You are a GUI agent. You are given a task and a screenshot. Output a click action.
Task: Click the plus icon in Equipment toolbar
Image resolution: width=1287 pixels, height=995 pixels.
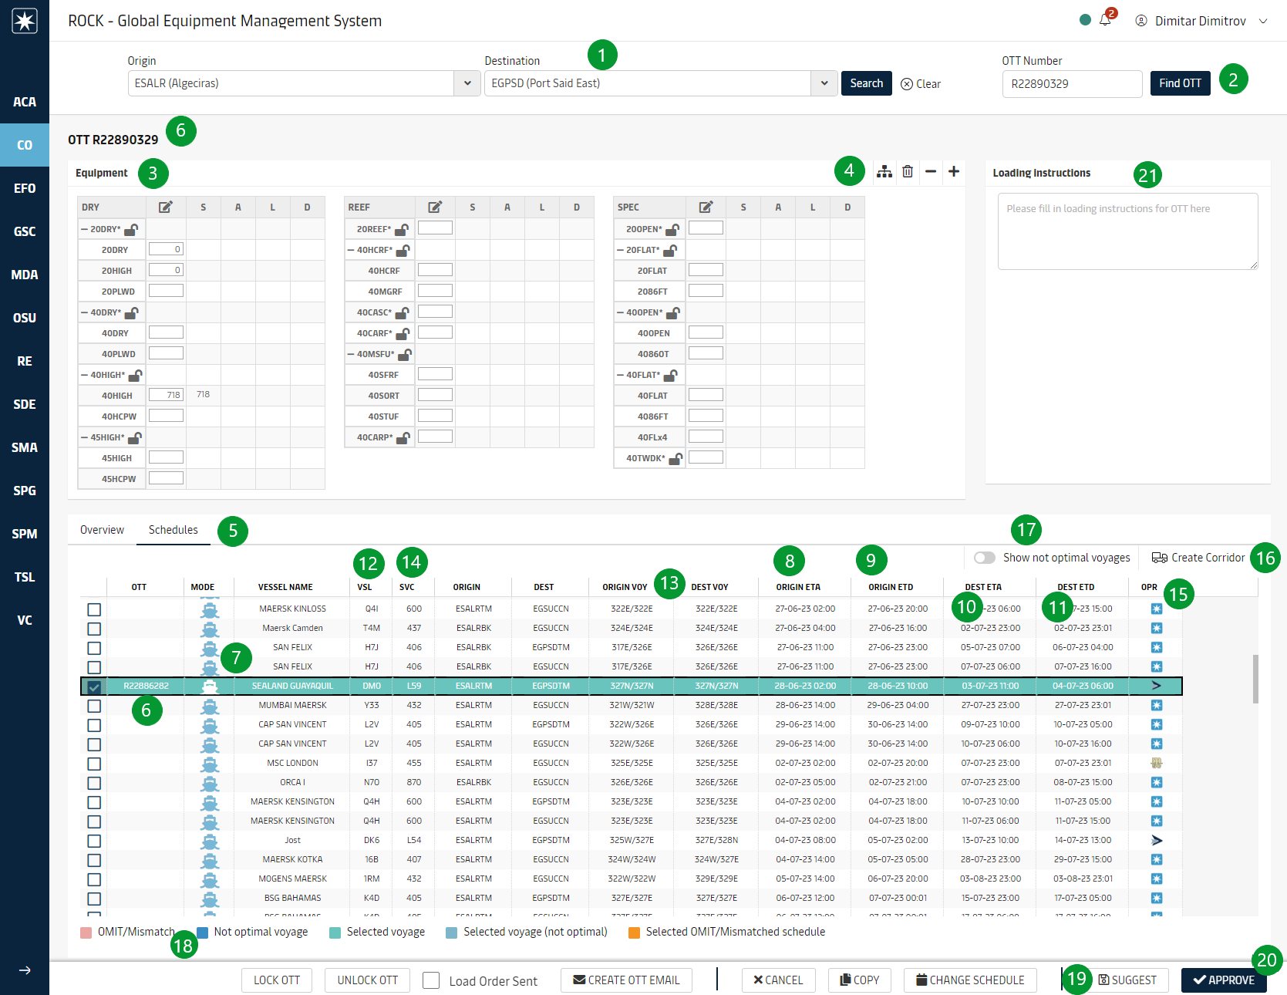tap(954, 171)
